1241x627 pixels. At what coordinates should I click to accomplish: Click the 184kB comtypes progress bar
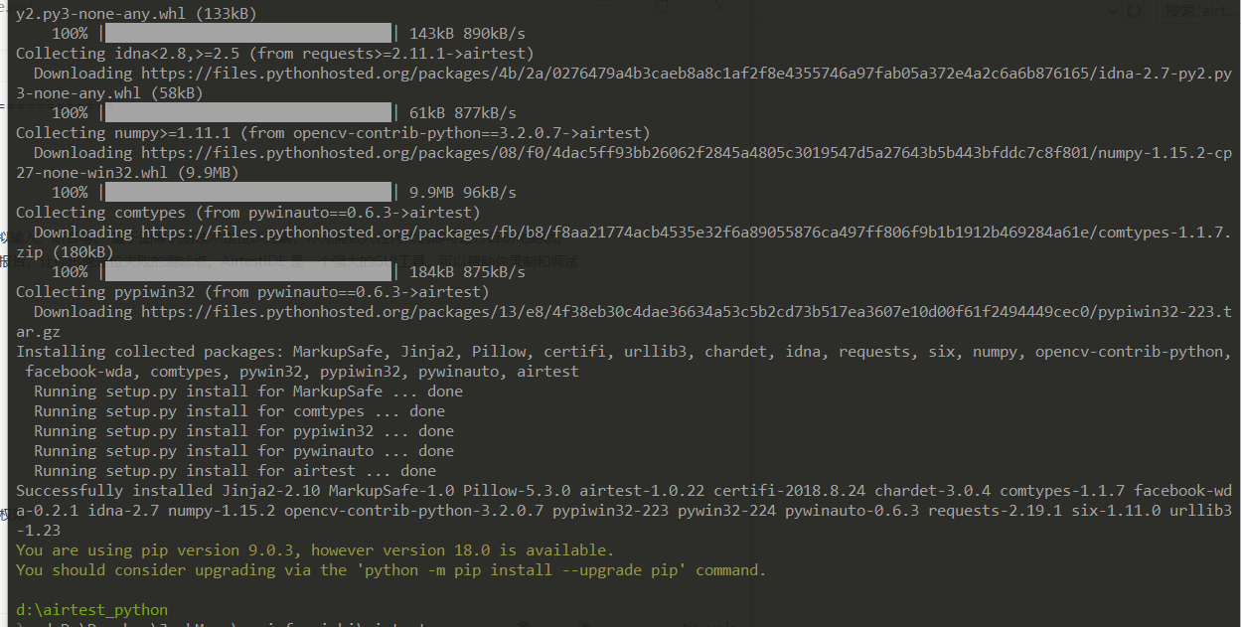(x=247, y=272)
